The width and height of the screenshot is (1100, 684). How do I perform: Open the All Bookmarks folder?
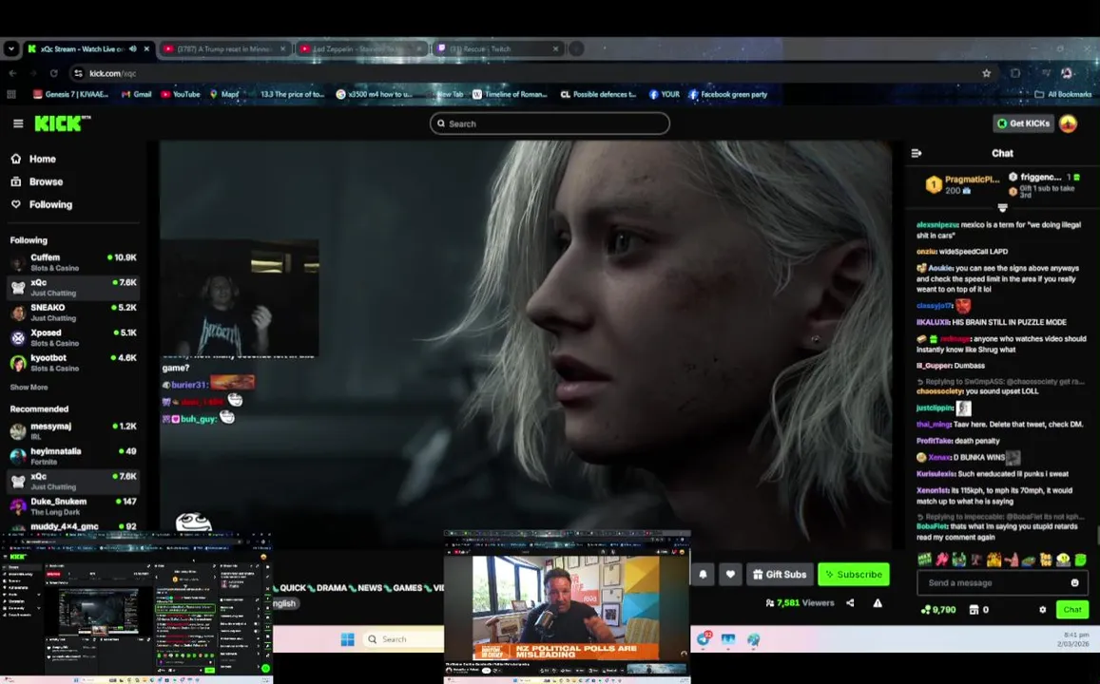click(1063, 94)
